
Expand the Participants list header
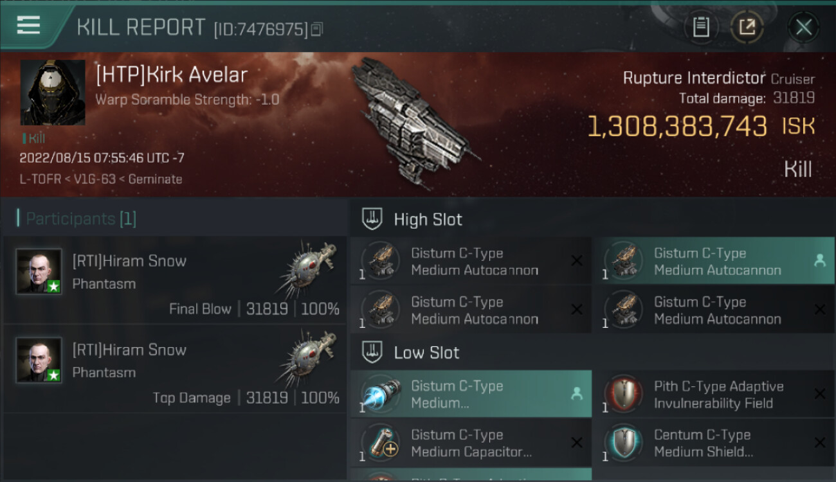[x=77, y=219]
